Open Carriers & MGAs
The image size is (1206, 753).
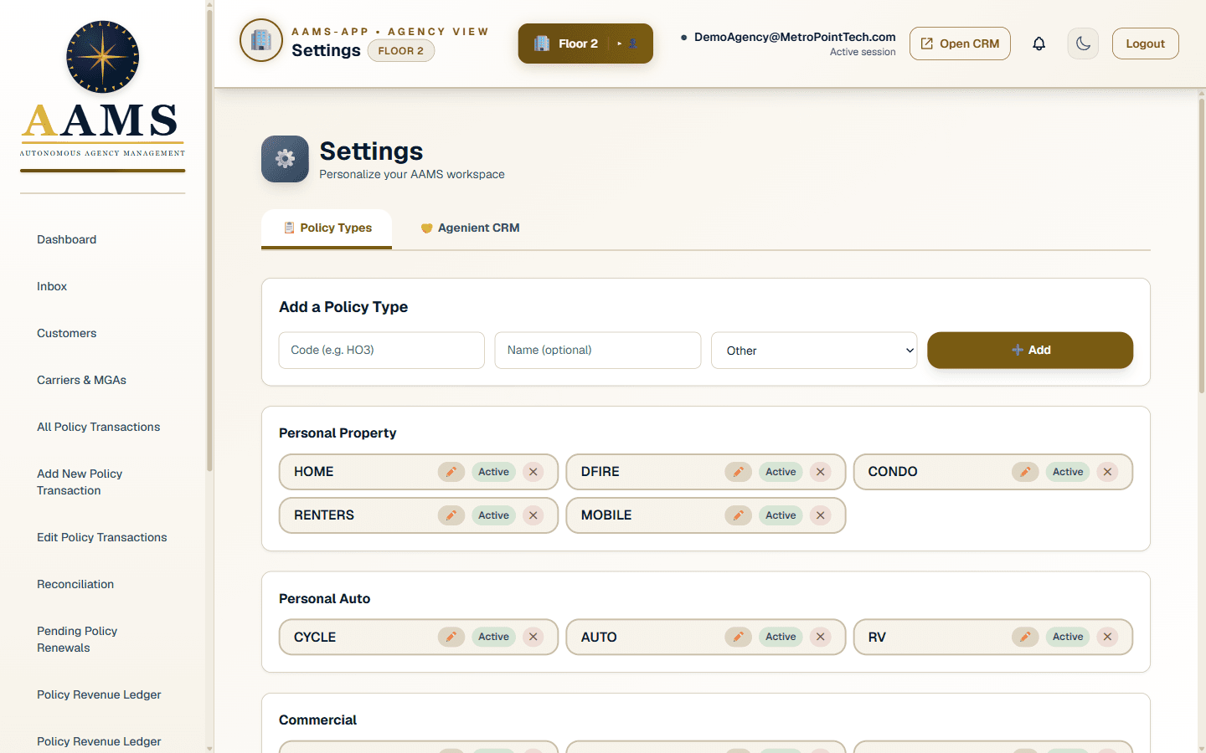(81, 380)
